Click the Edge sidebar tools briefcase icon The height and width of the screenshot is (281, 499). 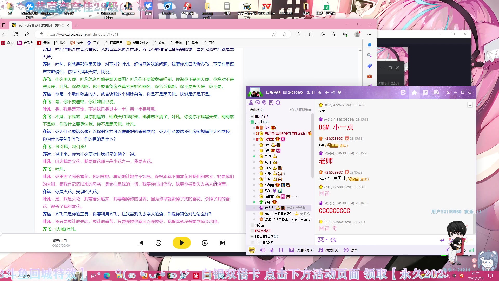pyautogui.click(x=369, y=76)
